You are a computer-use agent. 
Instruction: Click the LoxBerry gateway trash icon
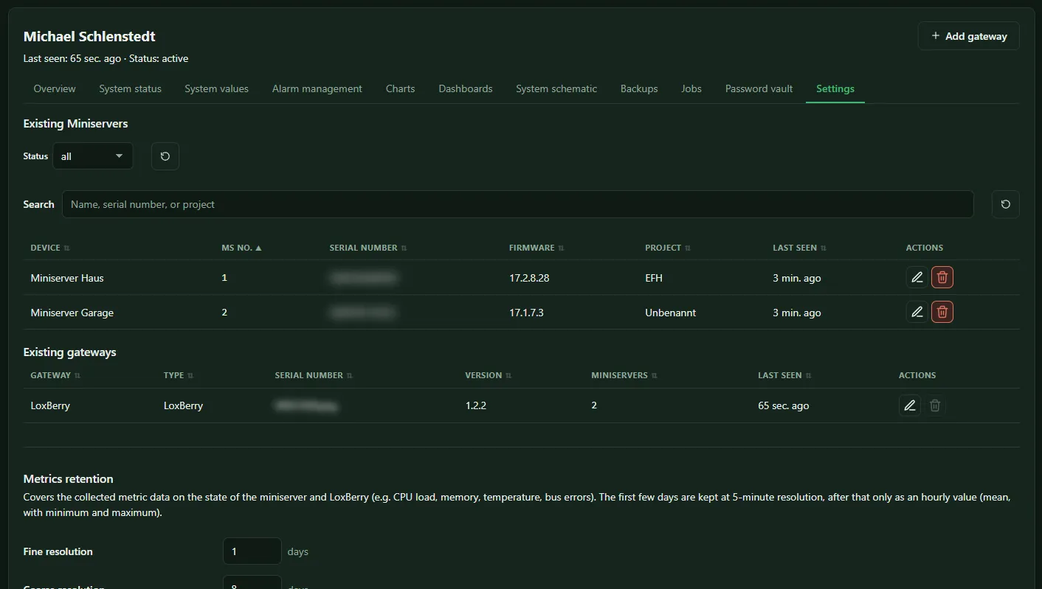[935, 405]
